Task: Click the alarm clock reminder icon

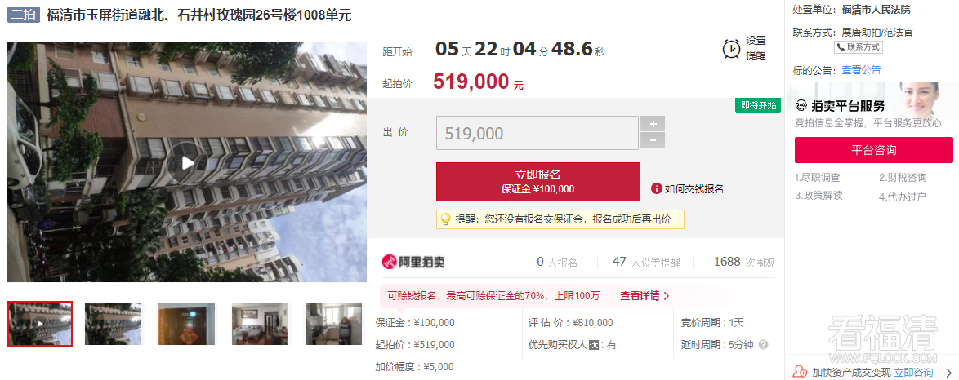Action: (x=731, y=48)
